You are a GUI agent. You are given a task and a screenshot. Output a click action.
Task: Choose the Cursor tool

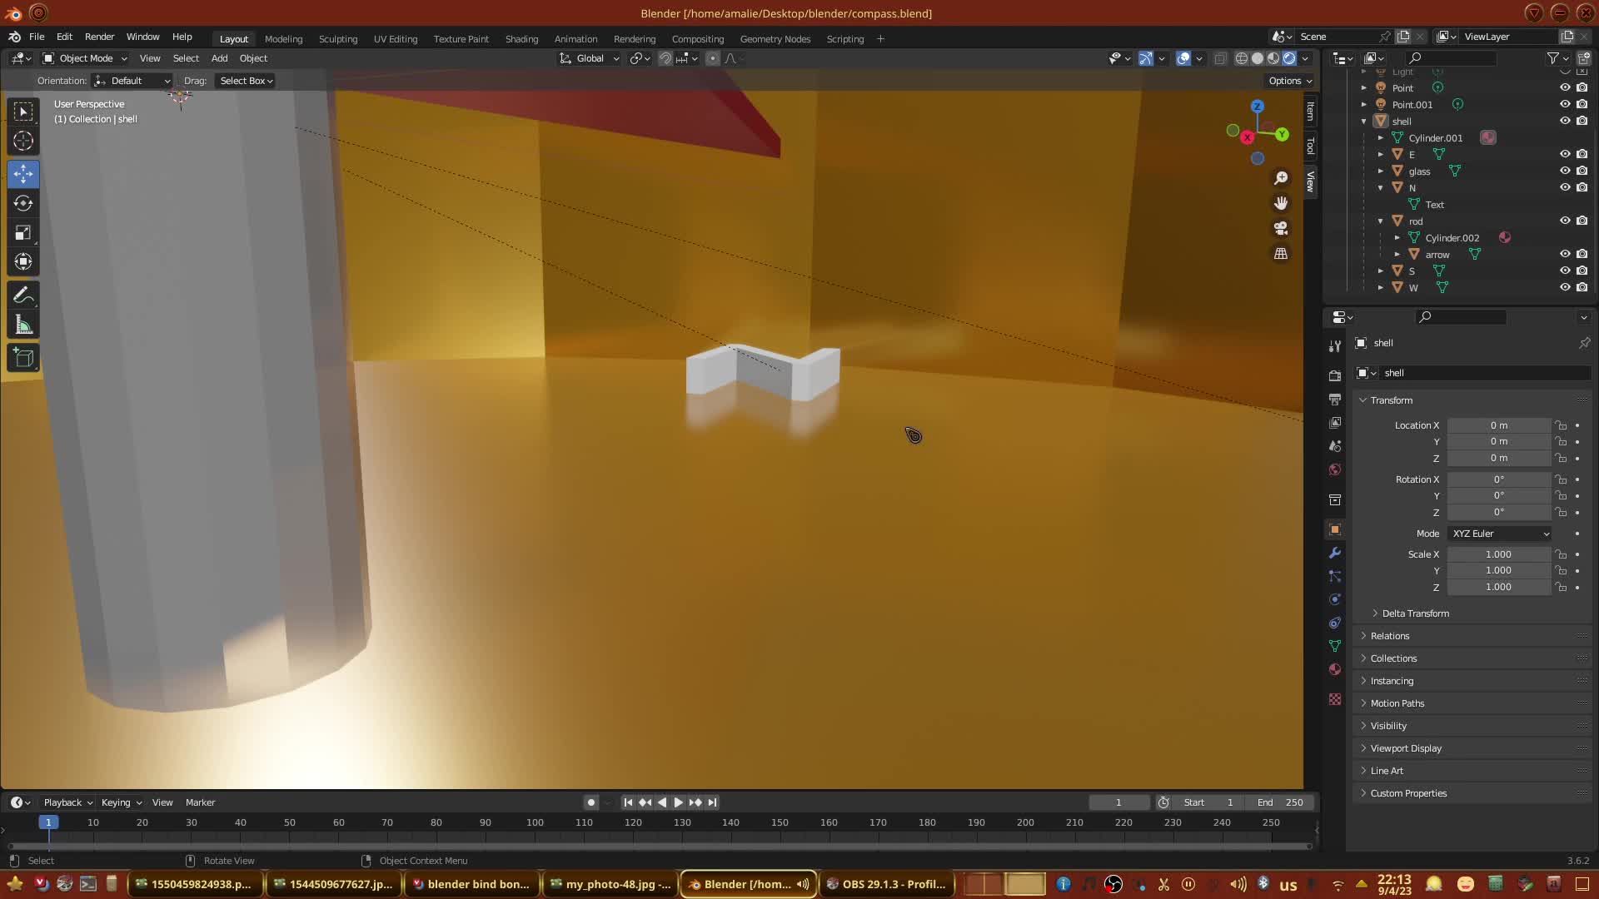pyautogui.click(x=23, y=141)
